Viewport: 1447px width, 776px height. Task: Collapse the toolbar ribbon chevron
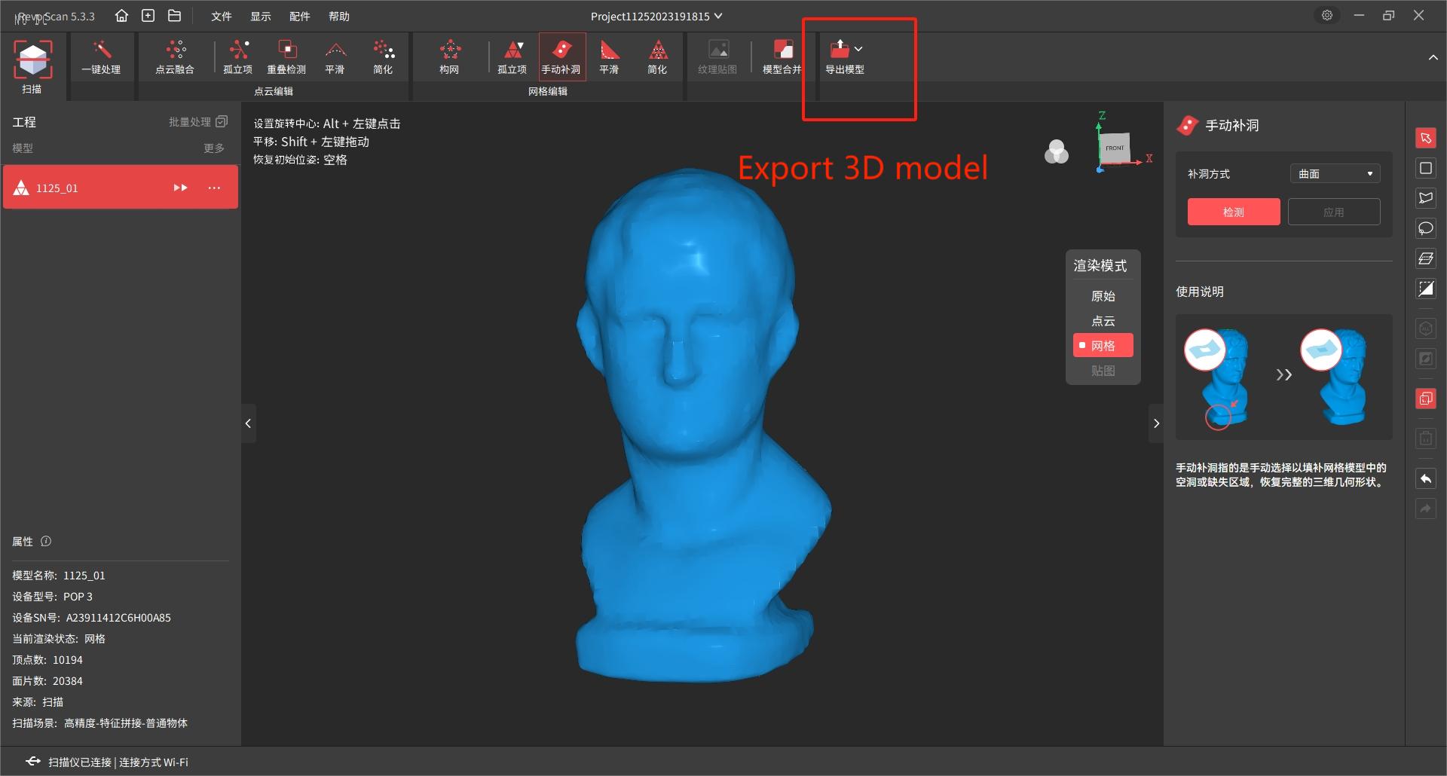click(1433, 58)
